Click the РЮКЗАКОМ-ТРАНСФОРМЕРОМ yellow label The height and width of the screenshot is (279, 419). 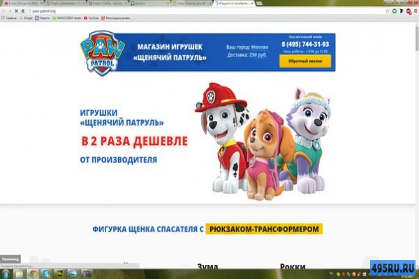[x=264, y=229]
